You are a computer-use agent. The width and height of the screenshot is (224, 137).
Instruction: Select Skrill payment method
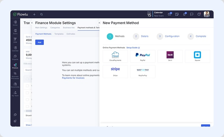point(170,56)
